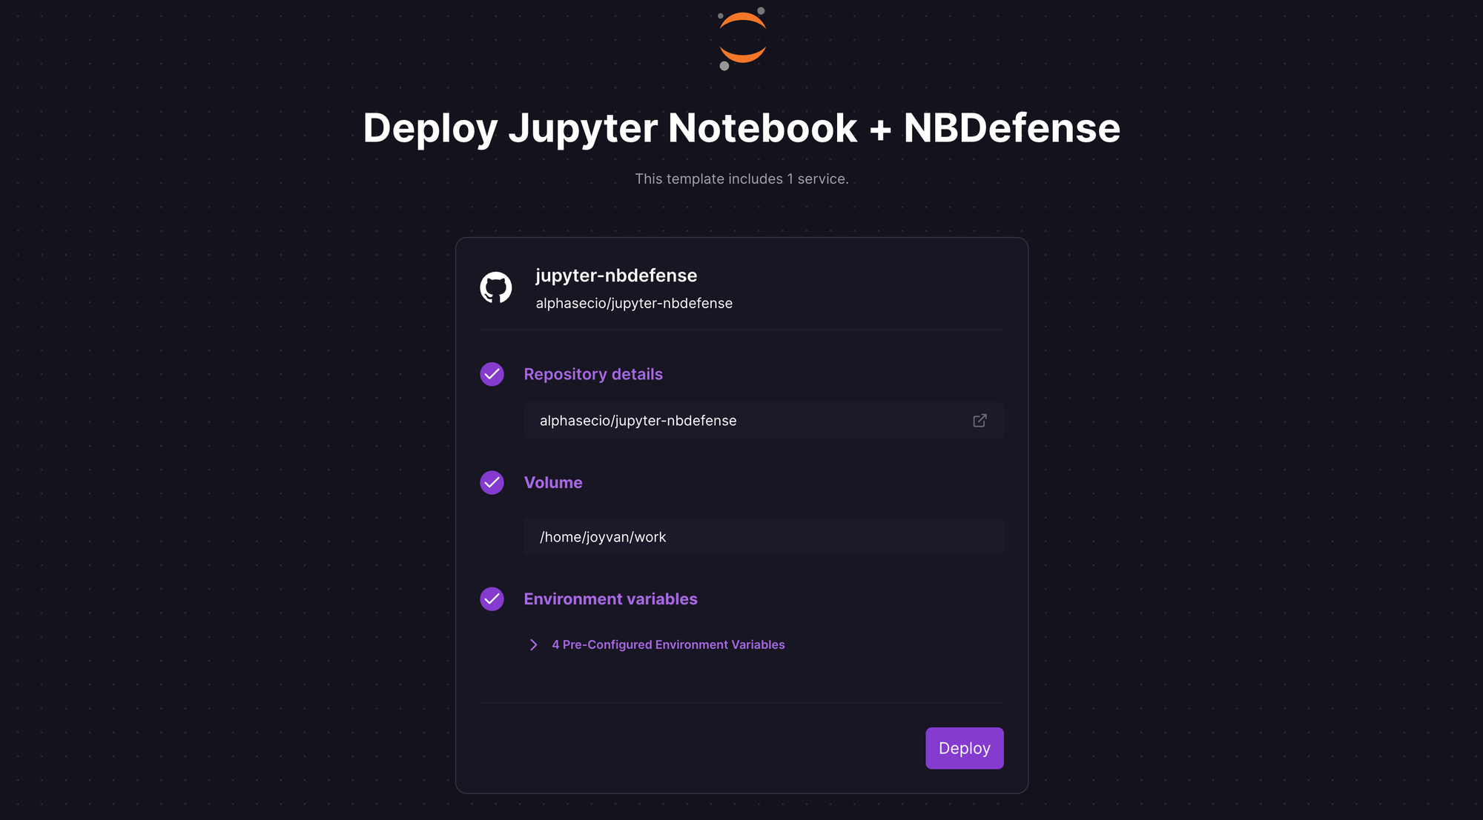Click the checkmark icon beside Volume
The image size is (1483, 820).
point(492,482)
